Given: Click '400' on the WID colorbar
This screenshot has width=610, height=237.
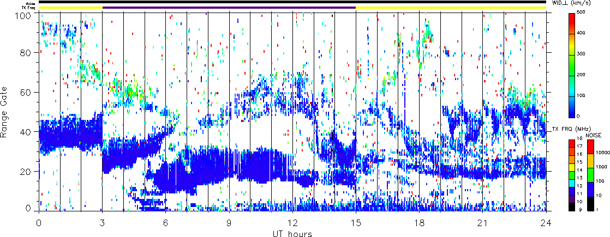Looking at the screenshot, I should point(582,33).
